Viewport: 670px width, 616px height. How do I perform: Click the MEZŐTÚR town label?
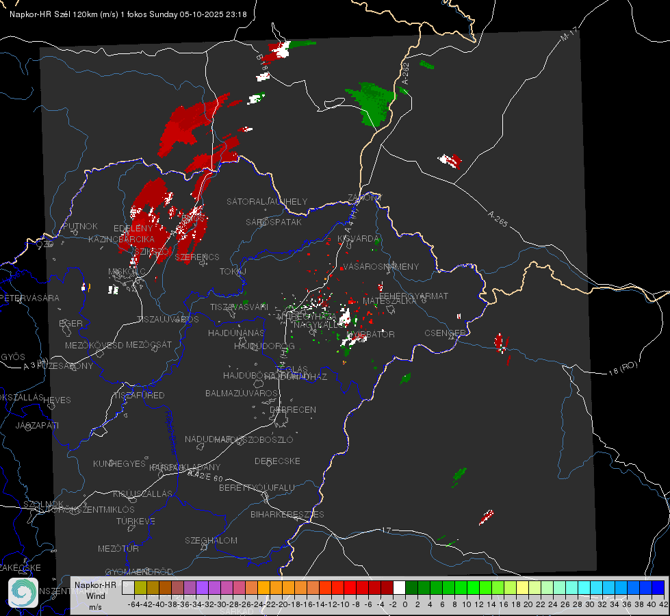tap(118, 548)
